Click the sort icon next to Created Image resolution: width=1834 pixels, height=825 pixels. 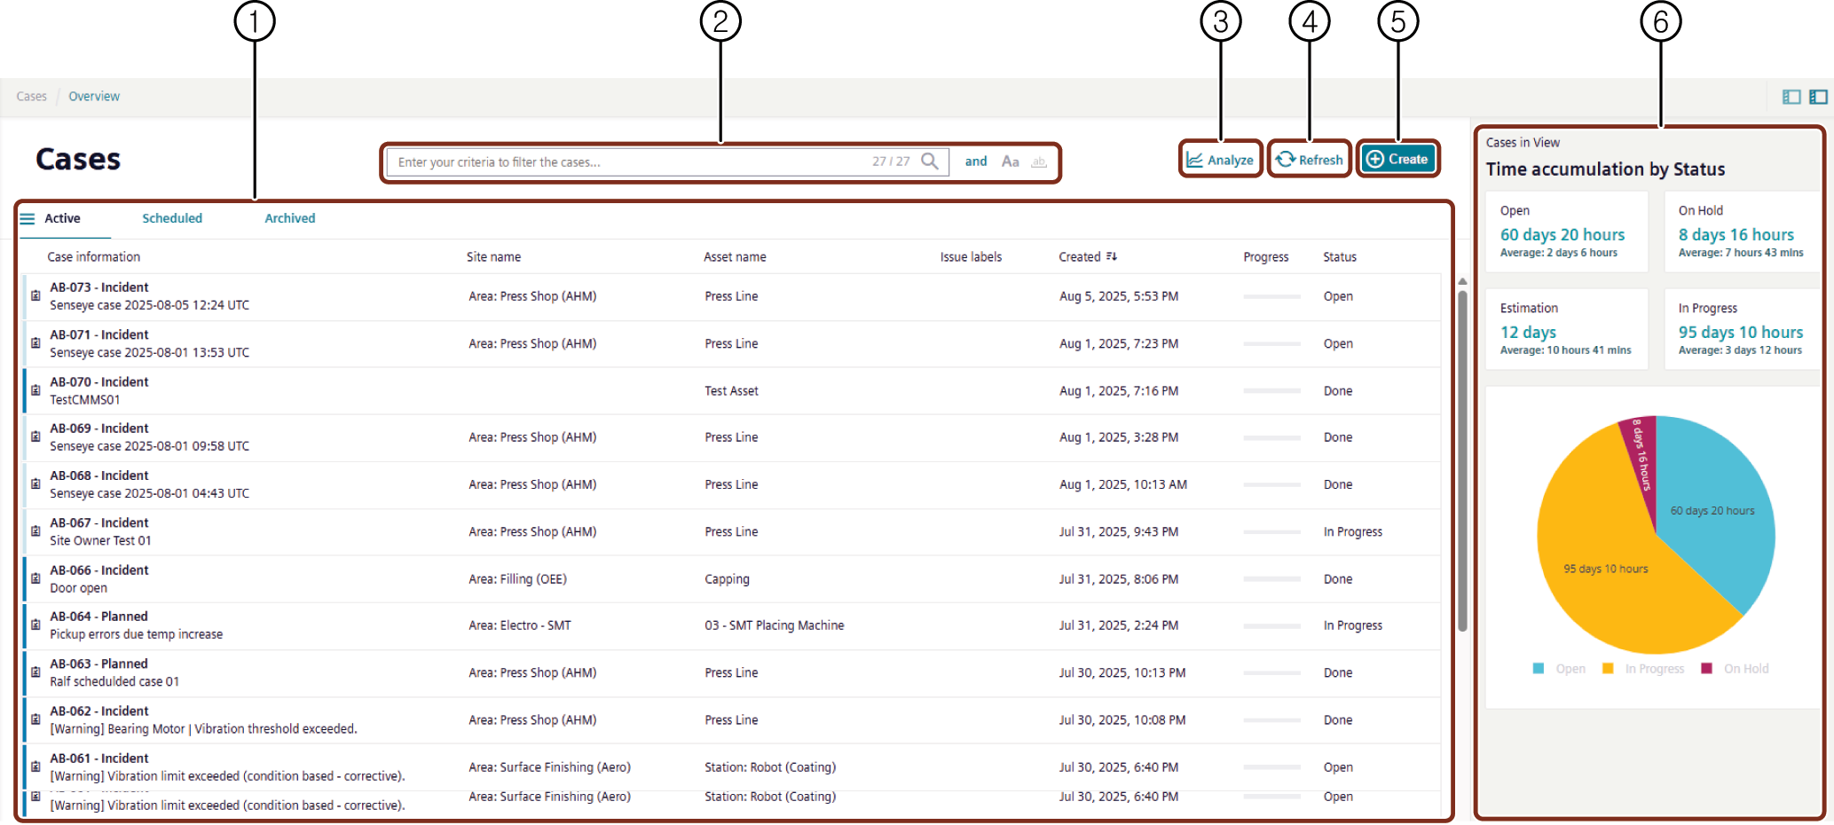pos(1112,256)
